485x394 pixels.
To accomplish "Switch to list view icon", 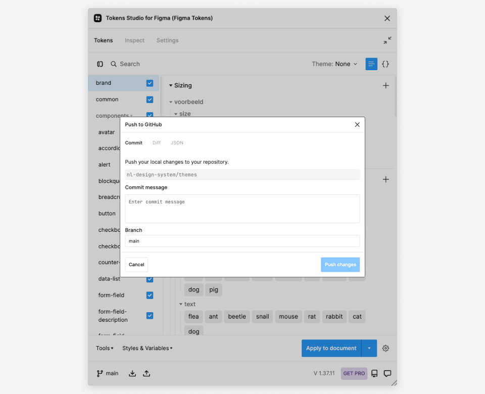I will 371,64.
